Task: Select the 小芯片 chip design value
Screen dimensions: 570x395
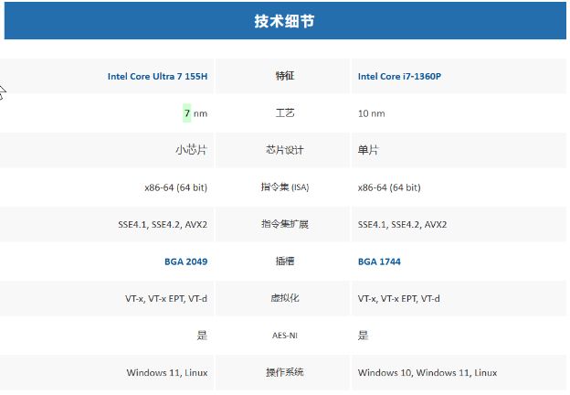Action: pos(191,150)
